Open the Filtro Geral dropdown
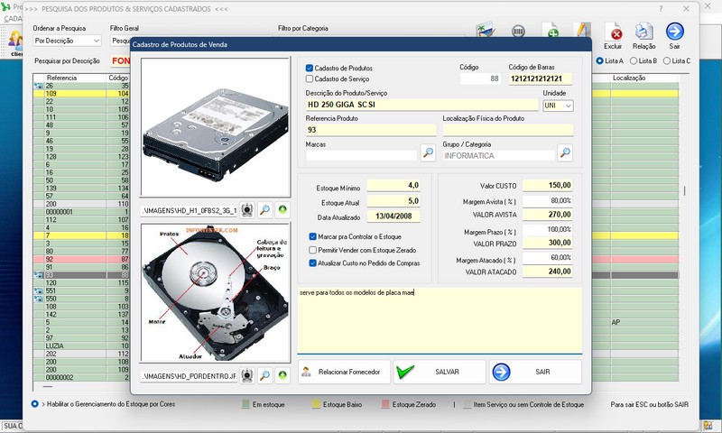Screen dimensions: 722x433 (x=119, y=41)
